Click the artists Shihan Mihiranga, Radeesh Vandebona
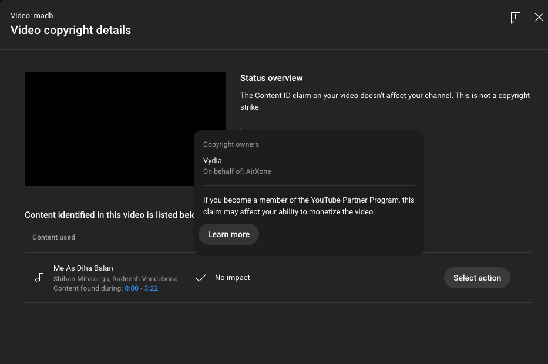The width and height of the screenshot is (548, 364). click(115, 279)
